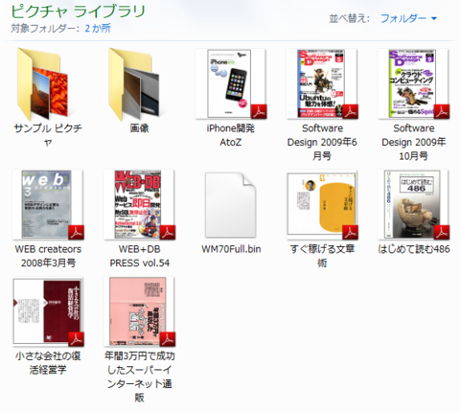460x412 pixels.
Task: Select WEB+DB PRESS vol.54 cover thumbnail
Action: [x=139, y=204]
